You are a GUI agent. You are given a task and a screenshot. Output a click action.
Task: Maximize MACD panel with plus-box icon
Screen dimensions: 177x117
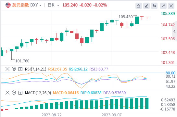click(20, 93)
